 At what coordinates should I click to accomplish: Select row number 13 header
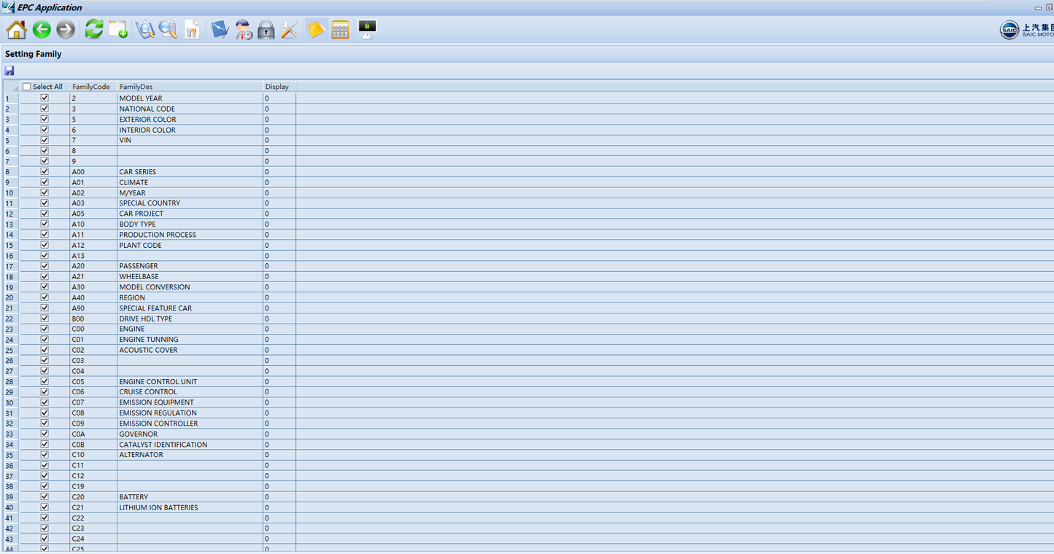pos(9,225)
